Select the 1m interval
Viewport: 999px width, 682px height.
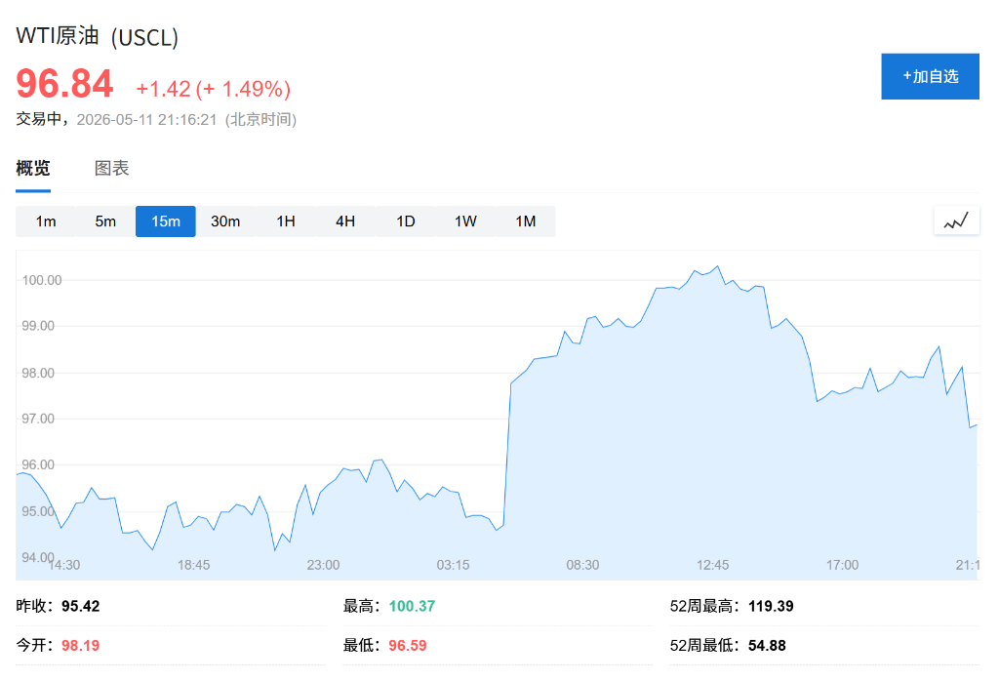point(46,221)
